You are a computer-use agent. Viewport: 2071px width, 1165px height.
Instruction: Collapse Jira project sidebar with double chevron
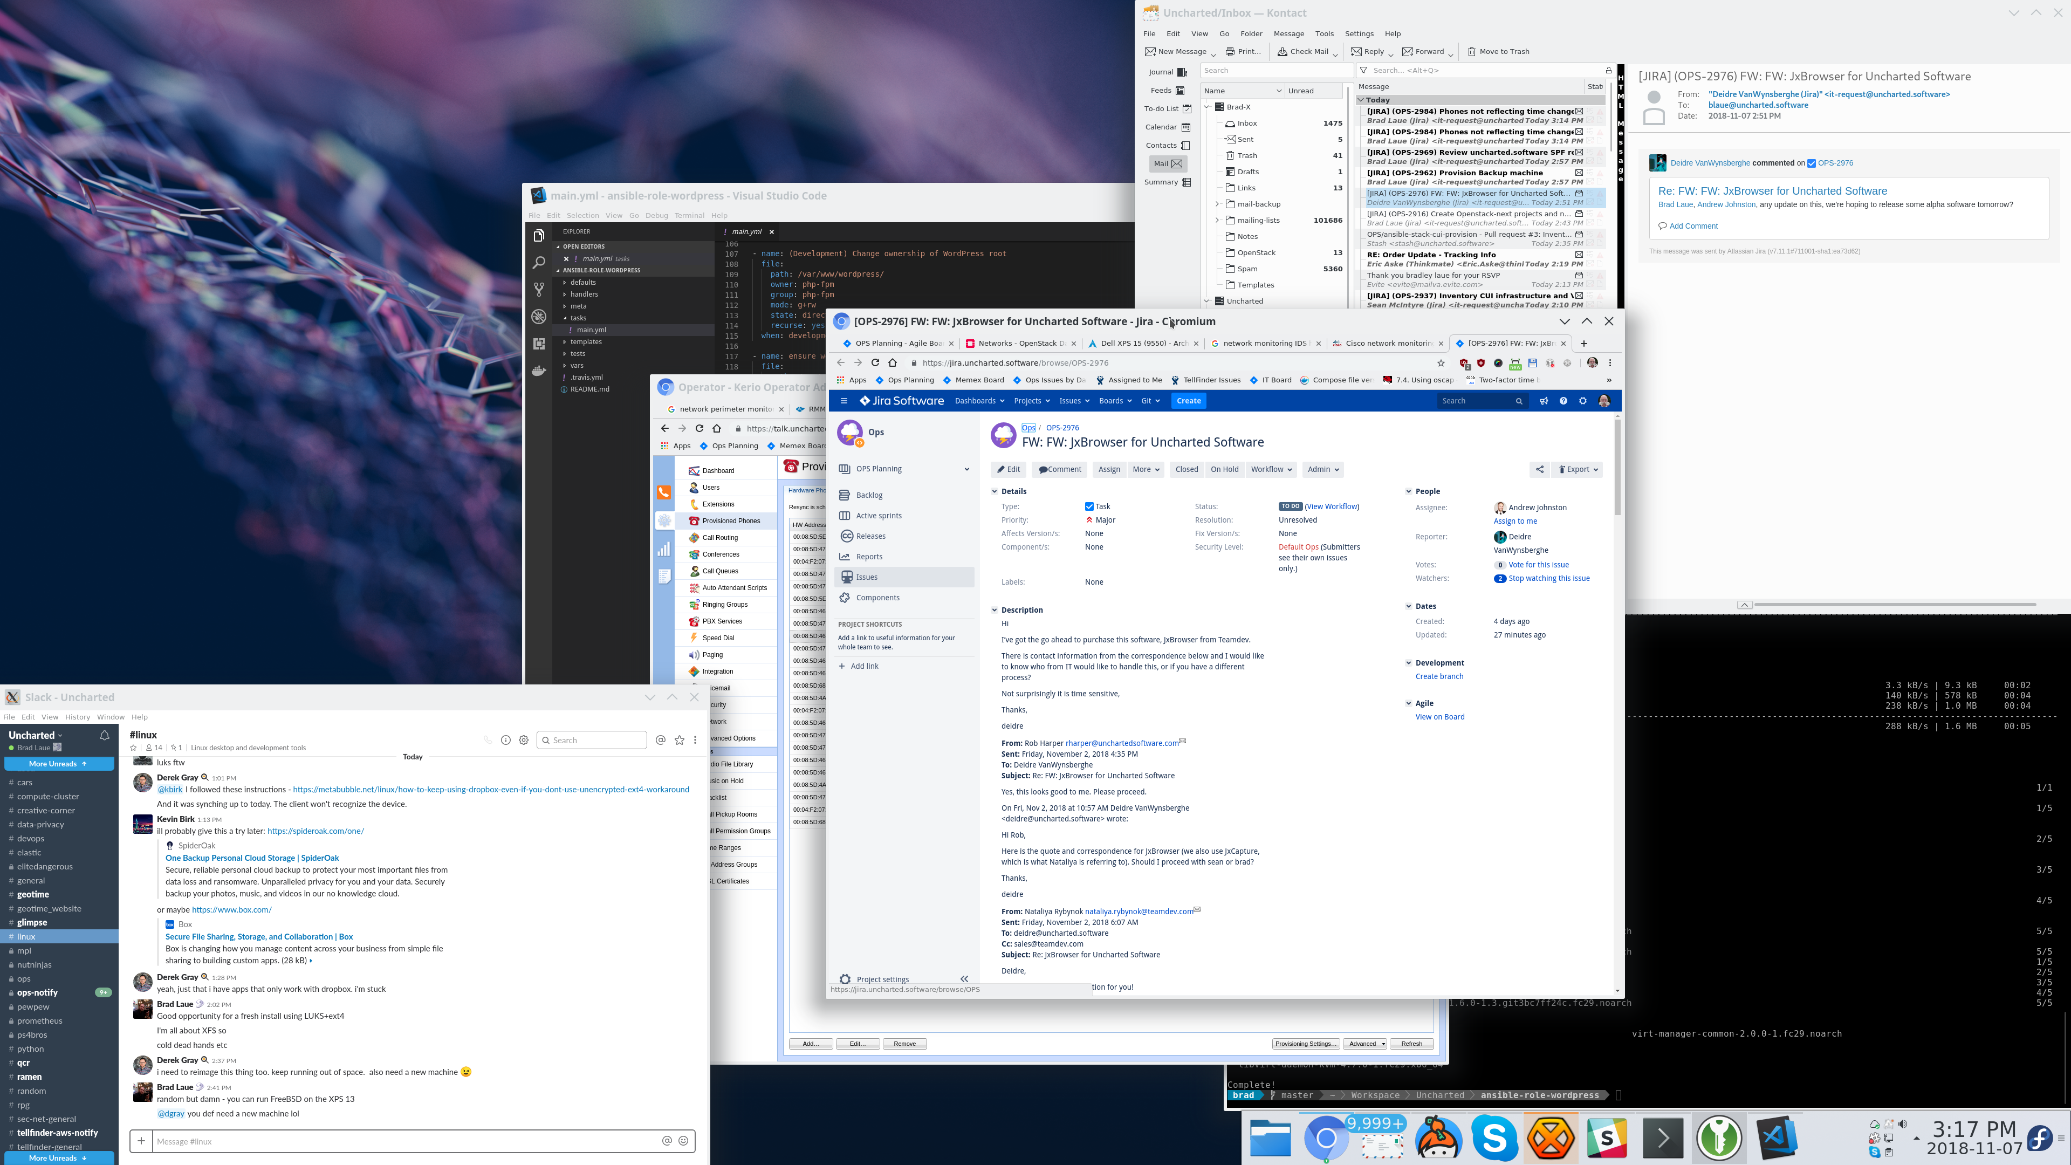point(964,978)
